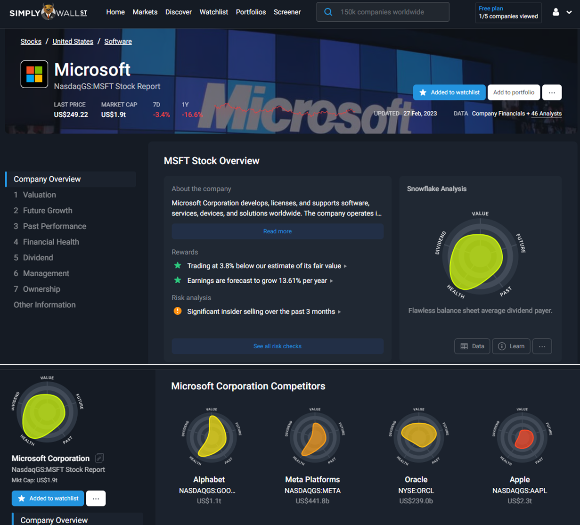Expand the fair value reward arrow
This screenshot has width=580, height=525.
click(x=345, y=266)
